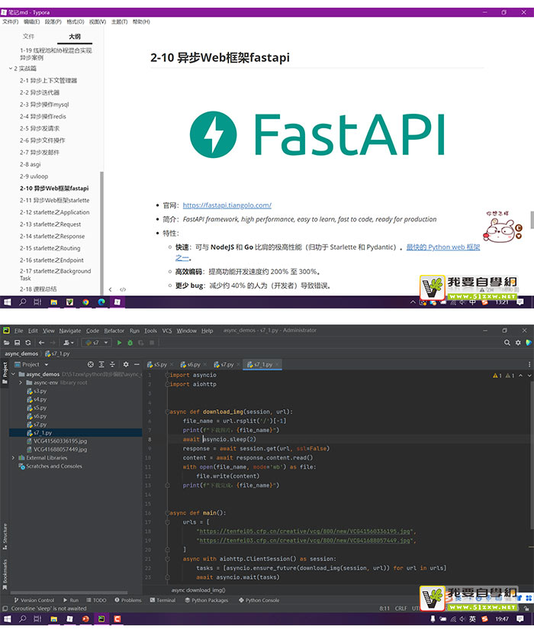Click the green Run button in PyCharm
534x633 pixels.
pos(119,343)
